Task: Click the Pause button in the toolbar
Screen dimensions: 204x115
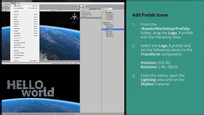Action: pyautogui.click(x=83, y=6)
